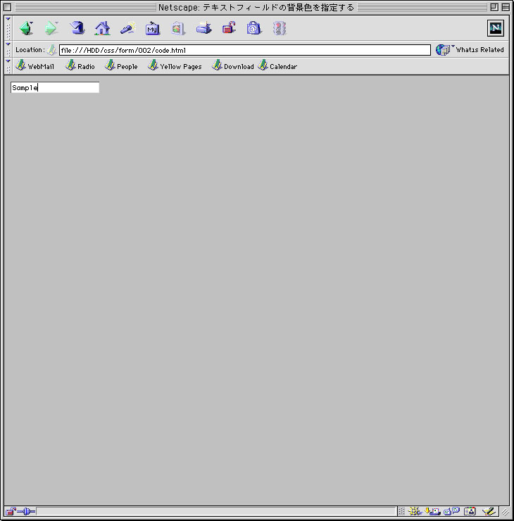This screenshot has width=514, height=521.
Task: Print the page with the printer icon
Action: (x=203, y=28)
